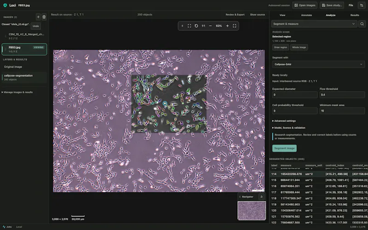Reset the view with circular arrow icon
The width and height of the screenshot is (368, 230).
pos(196,26)
